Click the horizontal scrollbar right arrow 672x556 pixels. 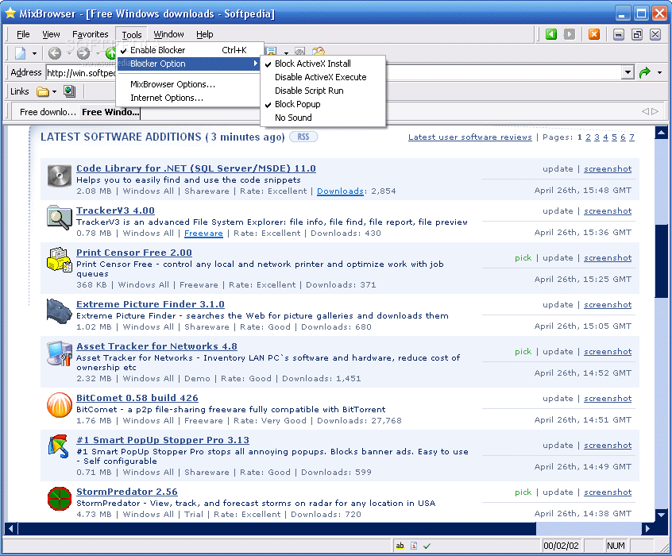coord(647,528)
